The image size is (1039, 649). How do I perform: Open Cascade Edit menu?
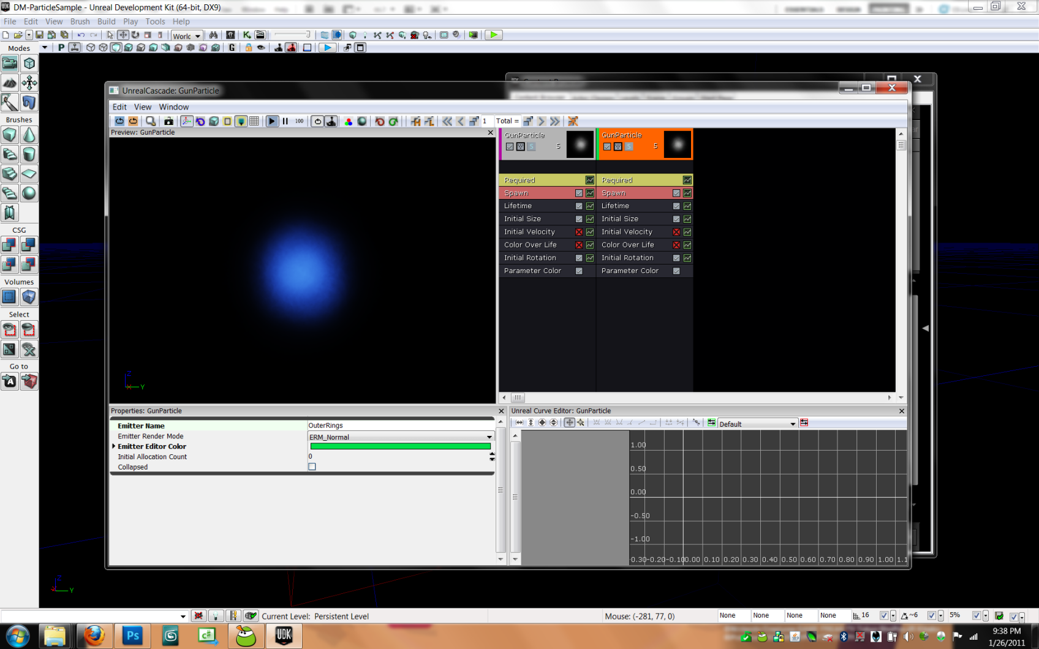(119, 107)
